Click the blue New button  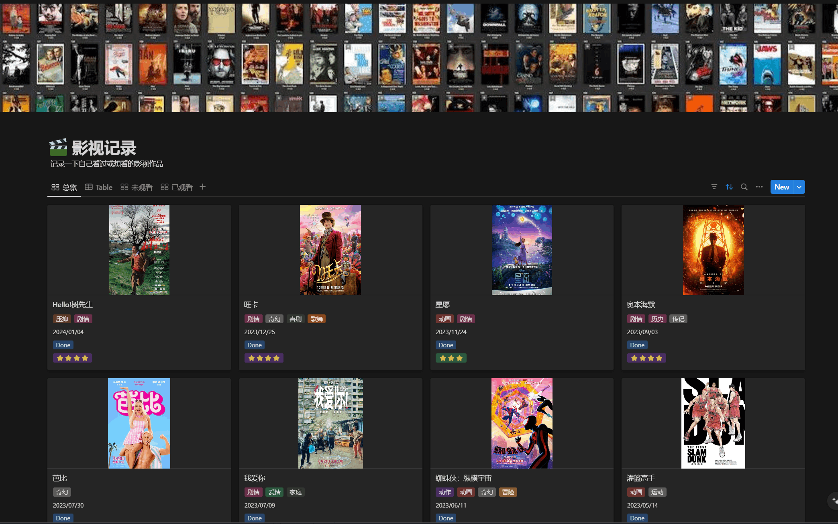tap(781, 187)
